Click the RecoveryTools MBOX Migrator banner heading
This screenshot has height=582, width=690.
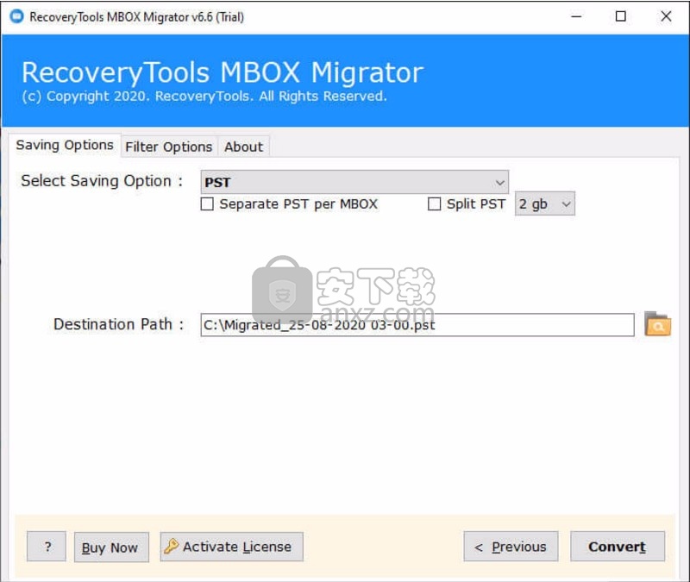pyautogui.click(x=222, y=72)
